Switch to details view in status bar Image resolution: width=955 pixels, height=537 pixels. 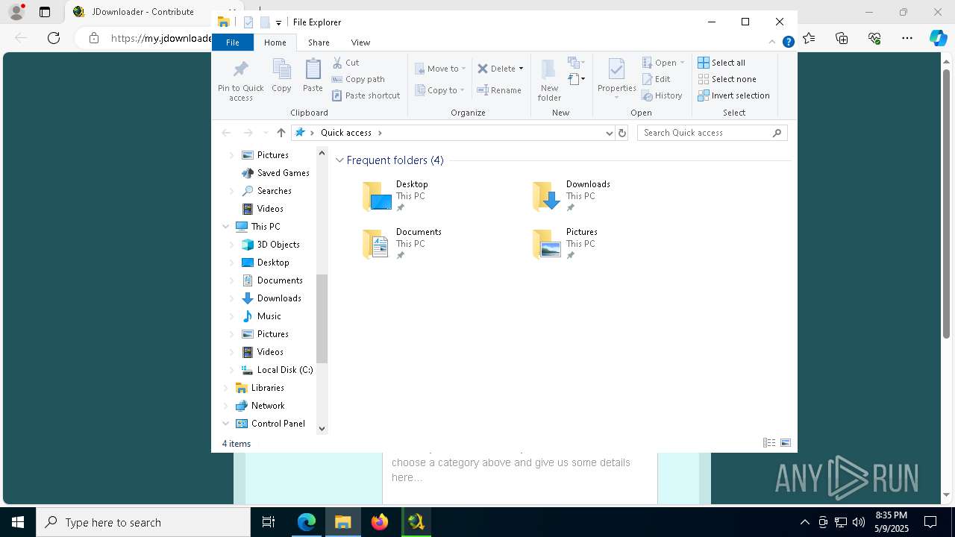click(x=769, y=443)
